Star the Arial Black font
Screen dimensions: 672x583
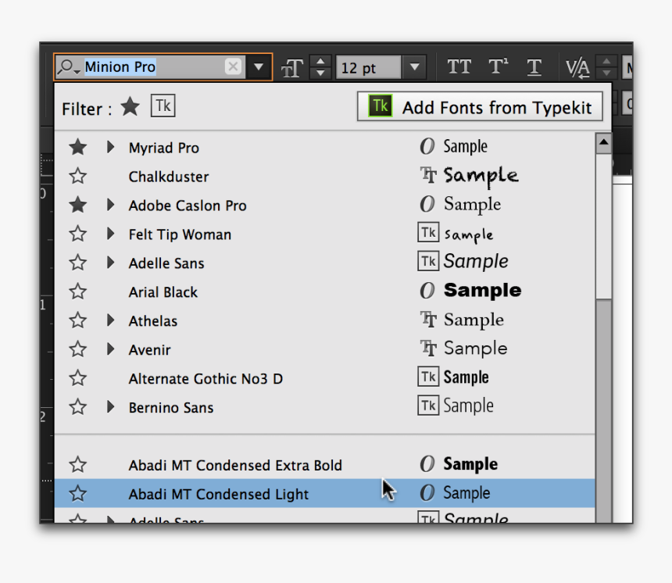click(x=78, y=291)
